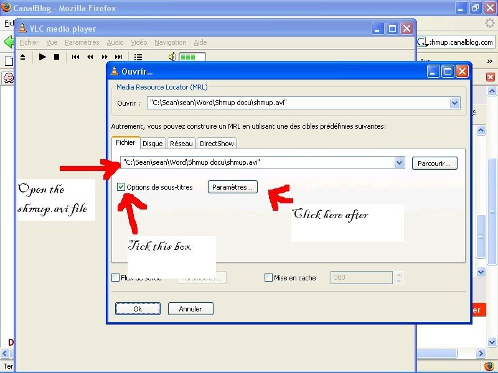This screenshot has height=373, width=498.
Task: Untick the Options de sous-titres checkbox
Action: [x=121, y=187]
